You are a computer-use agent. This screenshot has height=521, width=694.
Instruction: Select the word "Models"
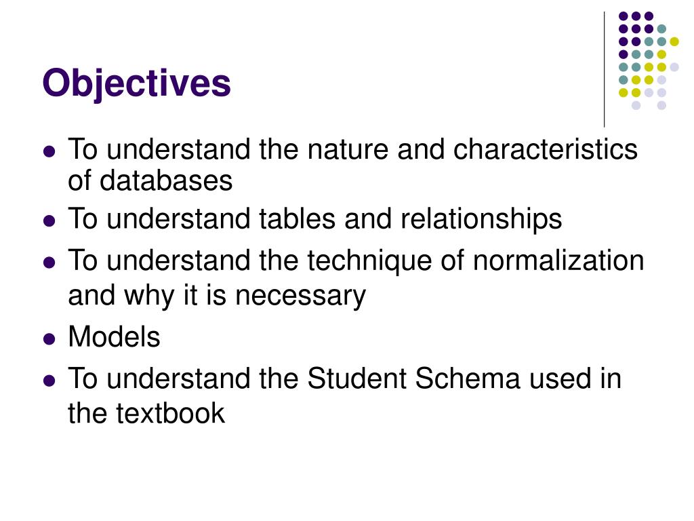(x=114, y=336)
